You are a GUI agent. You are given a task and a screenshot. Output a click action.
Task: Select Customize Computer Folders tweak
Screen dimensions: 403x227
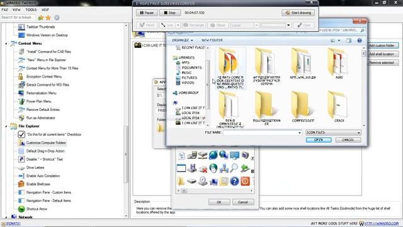[46, 143]
